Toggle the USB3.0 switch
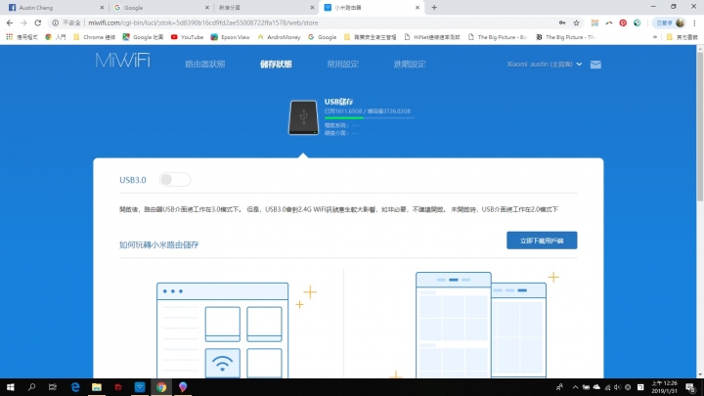 click(x=175, y=180)
